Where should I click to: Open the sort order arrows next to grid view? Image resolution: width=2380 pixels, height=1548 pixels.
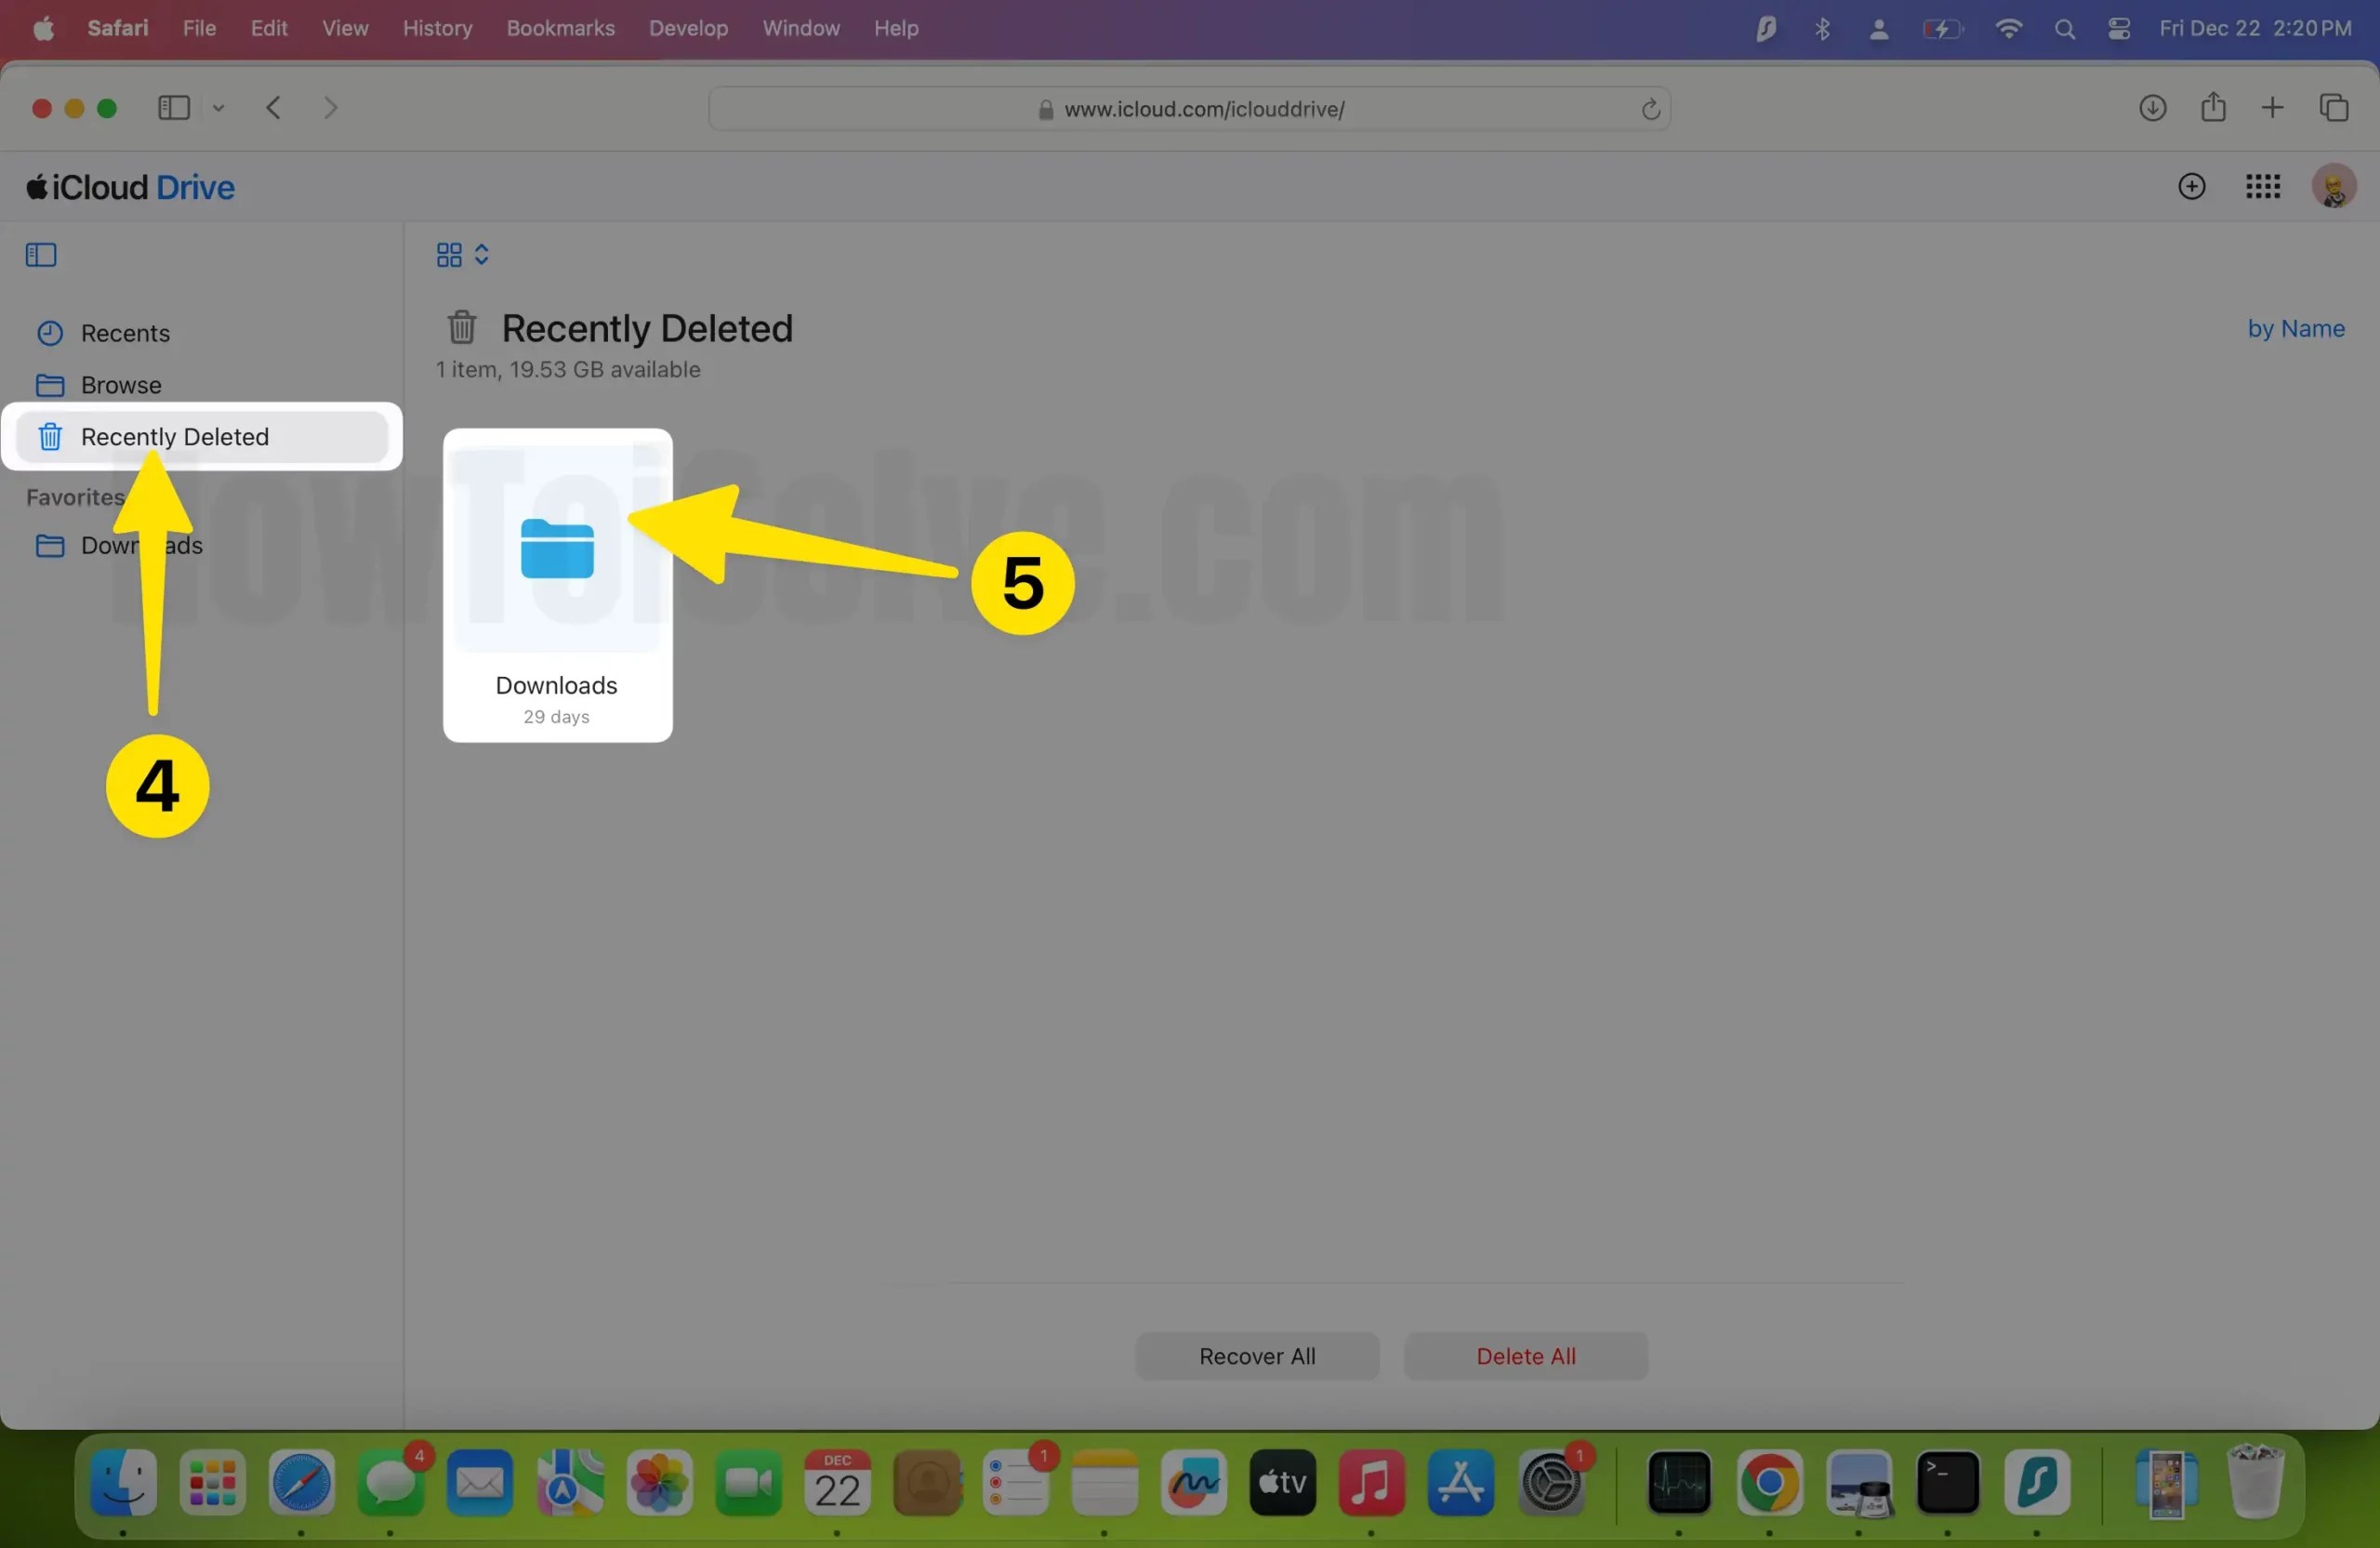(481, 255)
